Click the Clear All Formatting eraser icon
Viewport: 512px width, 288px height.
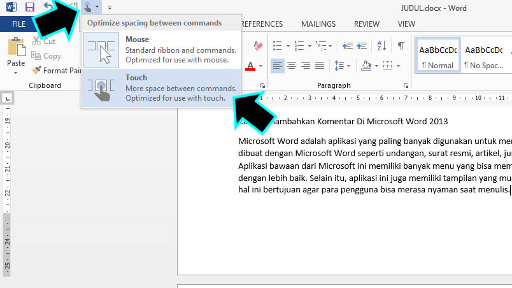(258, 46)
